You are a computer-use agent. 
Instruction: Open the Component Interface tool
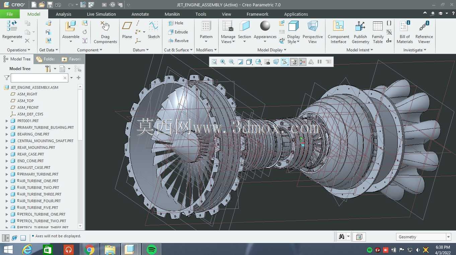pyautogui.click(x=338, y=26)
